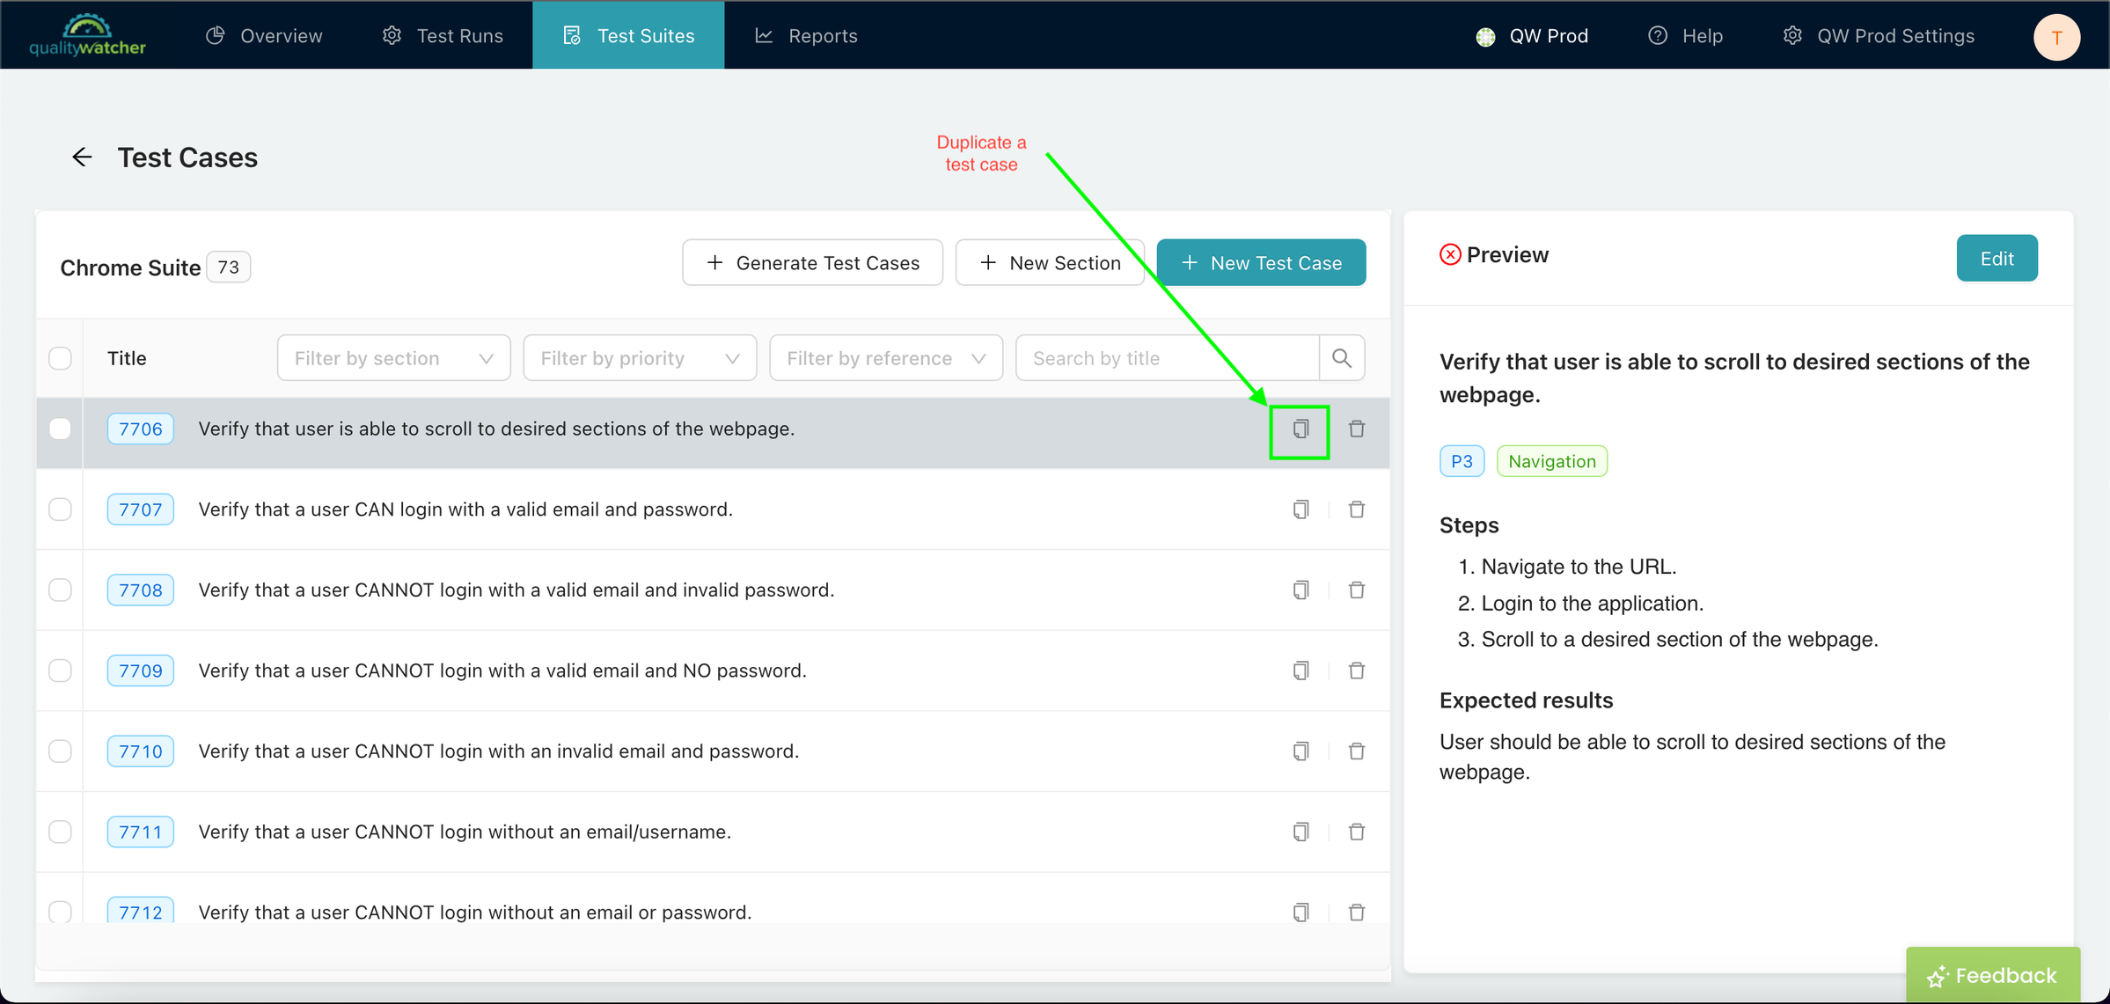
Task: Go back using the arrow beside Test Cases
Action: 82,158
